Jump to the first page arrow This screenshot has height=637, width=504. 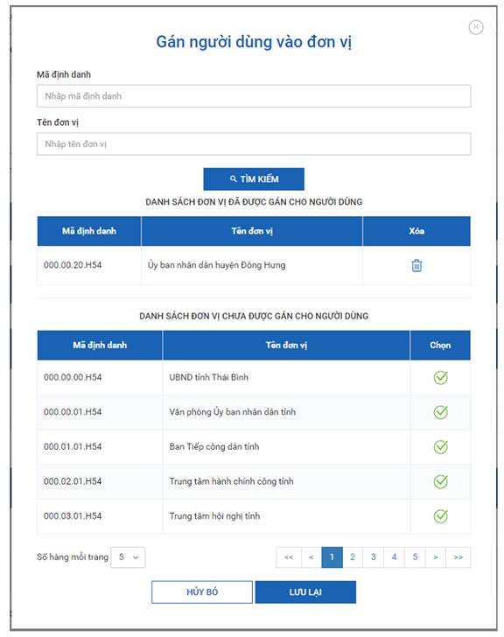pos(289,557)
